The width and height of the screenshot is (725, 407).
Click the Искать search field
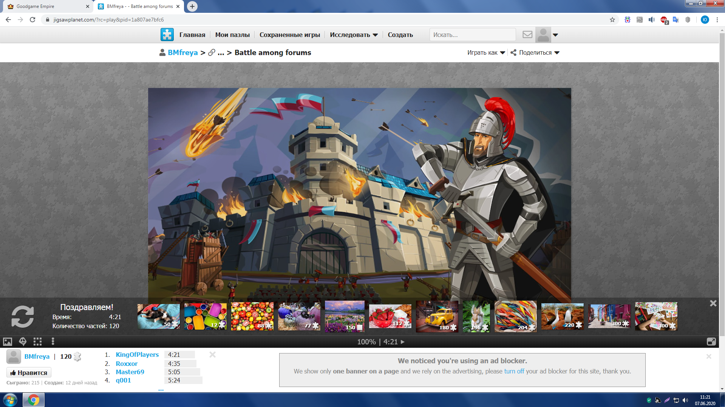click(473, 35)
